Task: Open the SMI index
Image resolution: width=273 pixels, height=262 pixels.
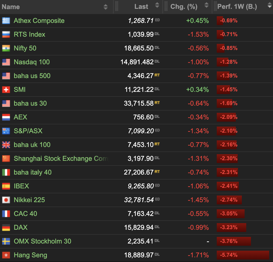Action: pos(20,90)
